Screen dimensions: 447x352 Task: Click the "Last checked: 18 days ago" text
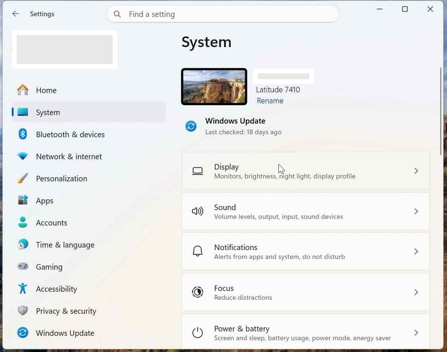click(x=243, y=132)
